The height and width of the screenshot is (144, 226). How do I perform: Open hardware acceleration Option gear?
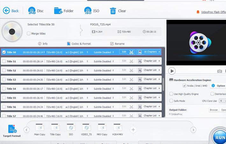tap(213, 86)
